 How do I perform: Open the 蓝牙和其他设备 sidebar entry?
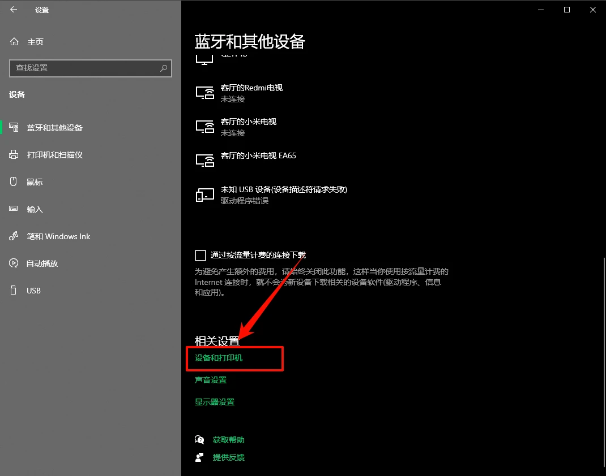point(54,128)
